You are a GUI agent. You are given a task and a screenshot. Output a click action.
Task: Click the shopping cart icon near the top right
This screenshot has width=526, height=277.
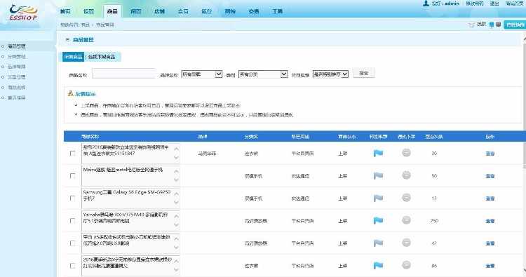[472, 25]
